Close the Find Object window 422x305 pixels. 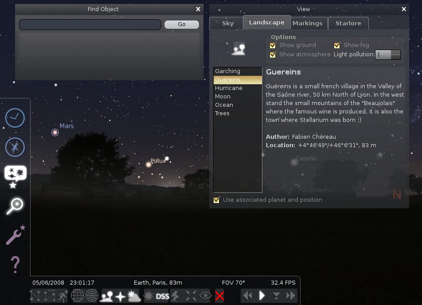click(198, 9)
